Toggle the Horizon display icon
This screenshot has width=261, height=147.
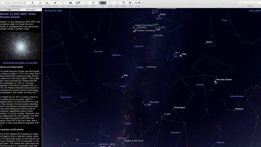[48, 3]
